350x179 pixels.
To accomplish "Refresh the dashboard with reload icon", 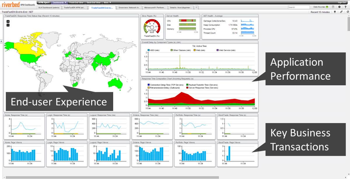I will pyautogui.click(x=348, y=12).
